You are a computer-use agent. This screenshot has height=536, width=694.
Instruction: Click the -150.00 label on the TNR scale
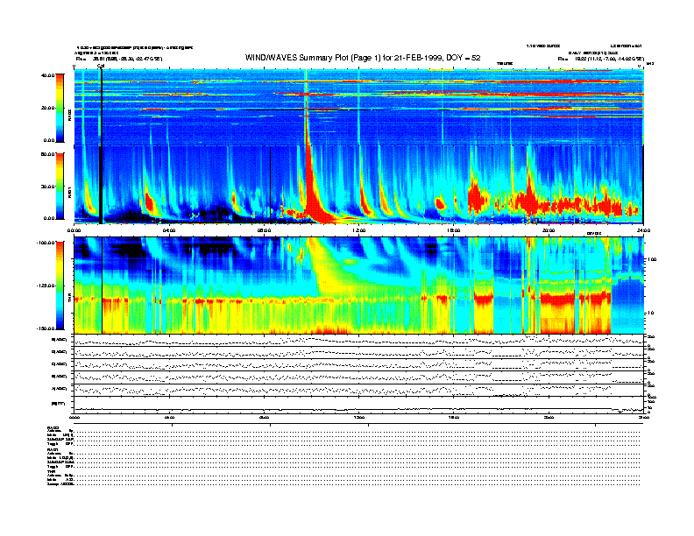46,328
